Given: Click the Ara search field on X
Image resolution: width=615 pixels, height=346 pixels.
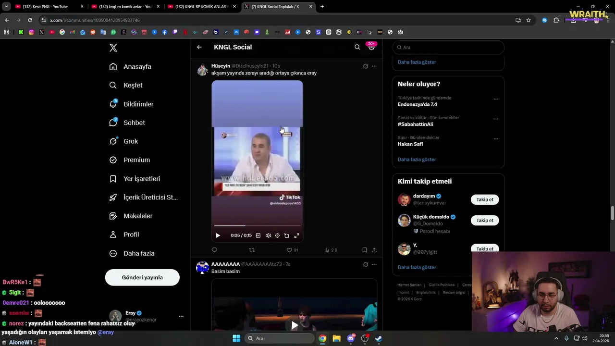Looking at the screenshot, I should click(448, 48).
